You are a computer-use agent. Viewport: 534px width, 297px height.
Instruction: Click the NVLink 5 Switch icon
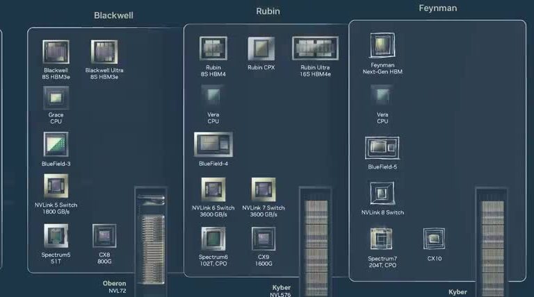(56, 186)
